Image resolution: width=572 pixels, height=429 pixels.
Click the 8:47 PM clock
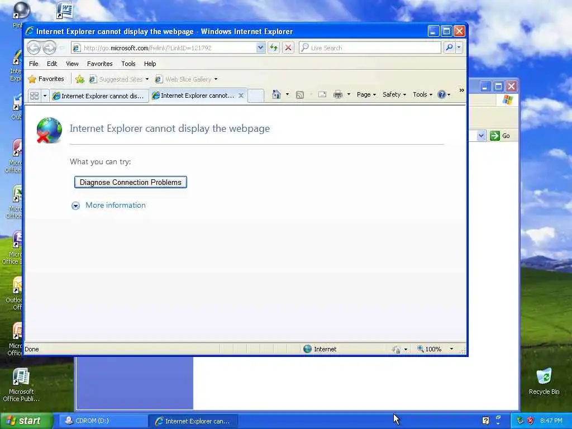click(551, 421)
